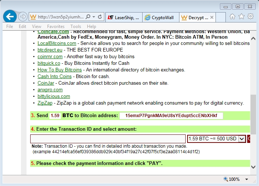
Task: Open the Home page icon
Action: [232, 17]
